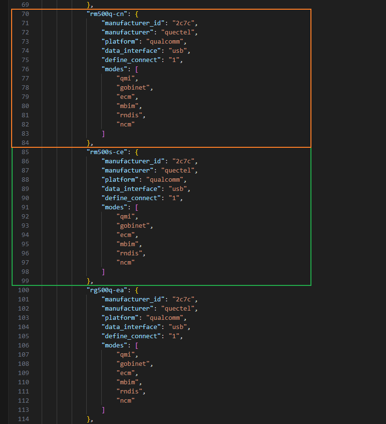Click line number 70 in the gutter
This screenshot has width=386, height=424.
(25, 14)
